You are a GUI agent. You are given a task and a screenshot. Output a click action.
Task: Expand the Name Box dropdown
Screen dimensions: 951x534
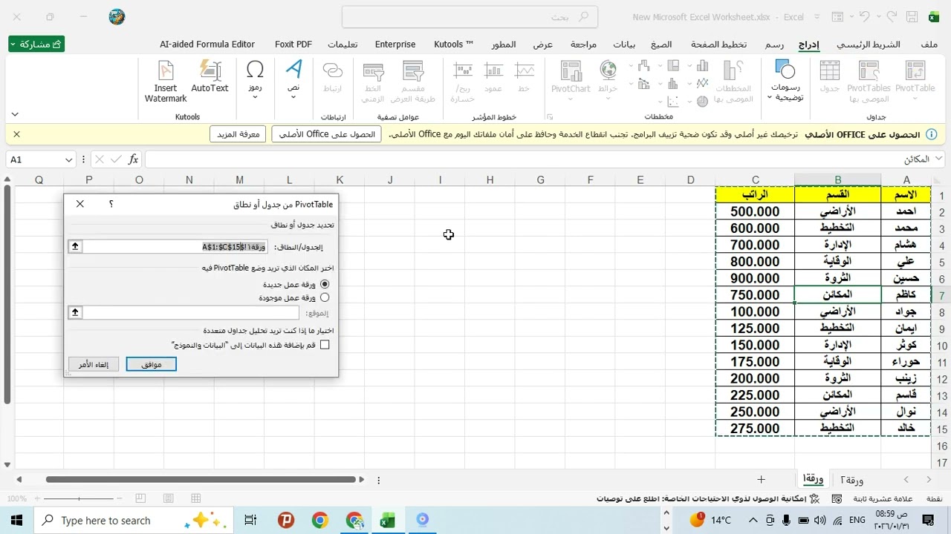[x=68, y=159]
